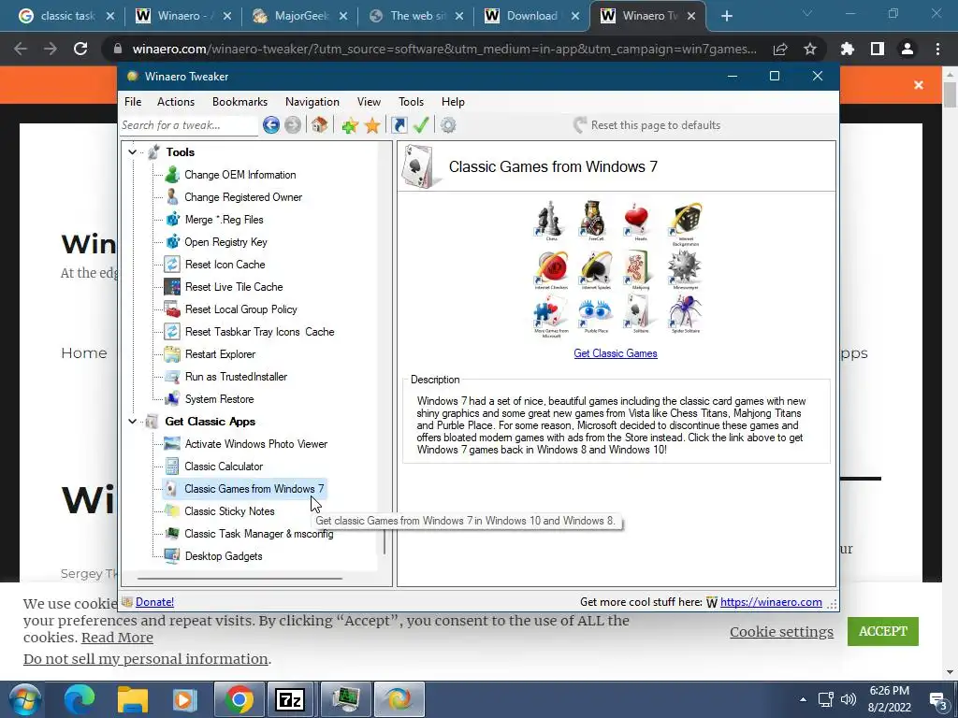Viewport: 958px width, 718px height.
Task: Click the Classic Task Manager & msconfig icon
Action: (172, 534)
